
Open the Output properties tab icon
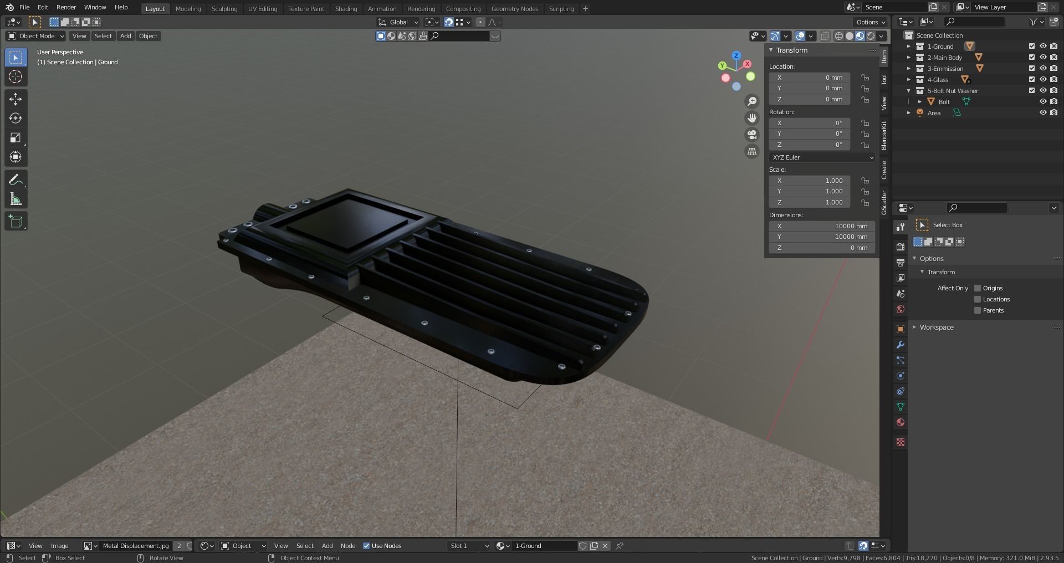tap(901, 262)
